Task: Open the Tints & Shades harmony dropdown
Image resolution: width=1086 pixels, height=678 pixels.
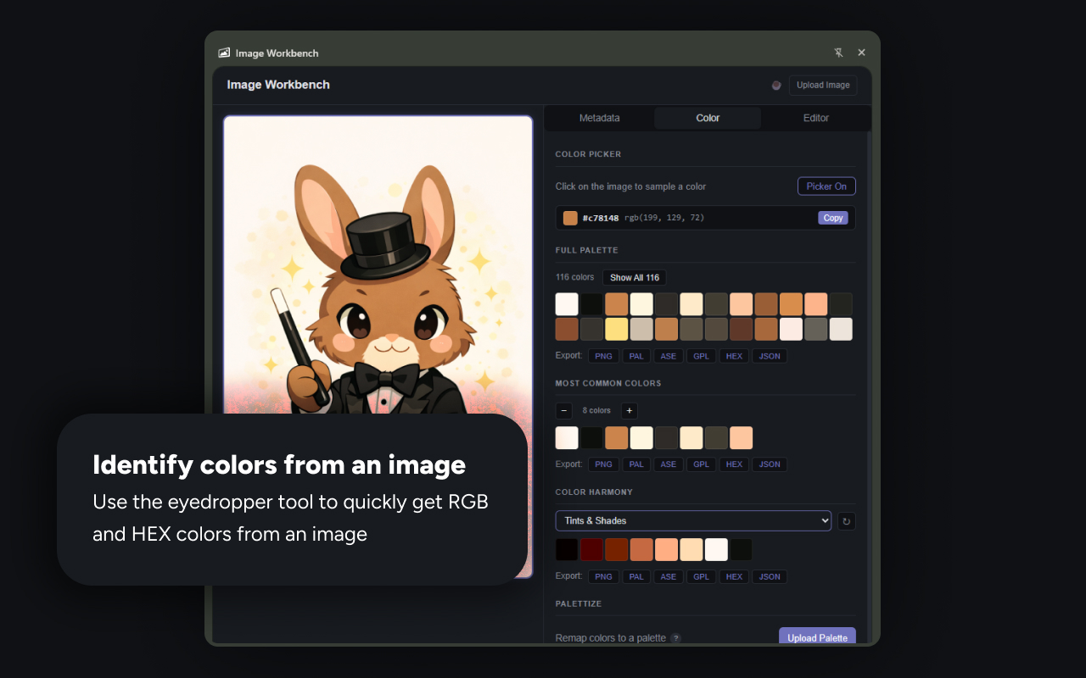Action: [693, 520]
